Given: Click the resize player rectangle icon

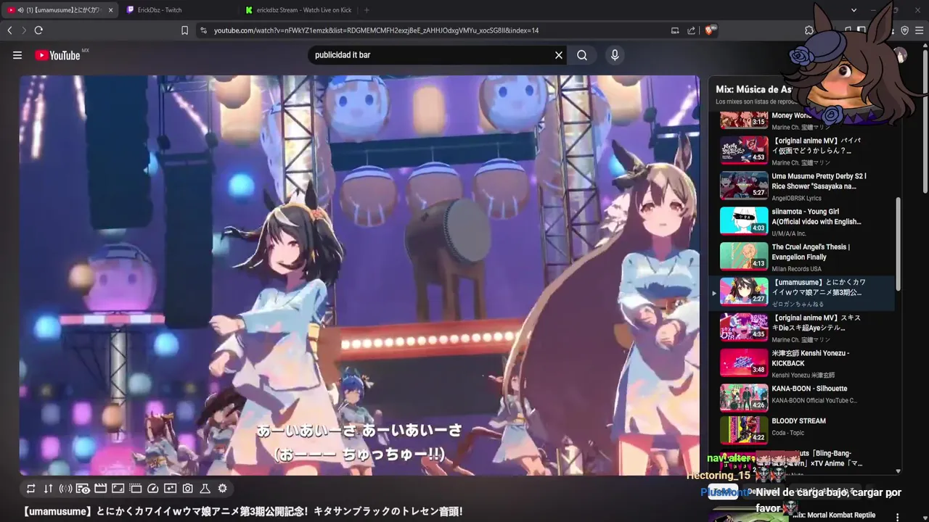Looking at the screenshot, I should pyautogui.click(x=118, y=489).
